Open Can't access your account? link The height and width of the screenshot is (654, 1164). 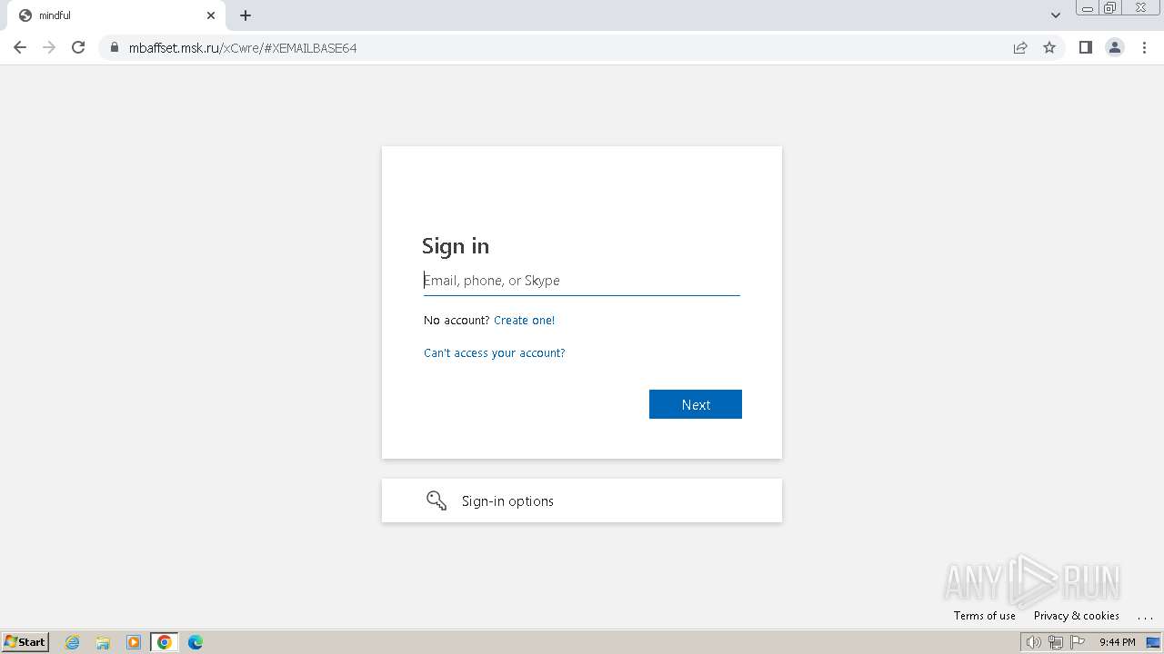495,352
